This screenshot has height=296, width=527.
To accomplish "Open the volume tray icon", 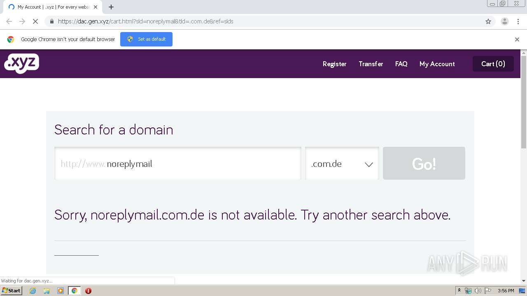I will point(478,291).
